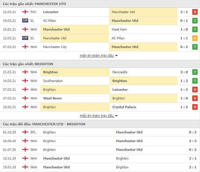Show more matches link under Brighton section

tap(97, 116)
